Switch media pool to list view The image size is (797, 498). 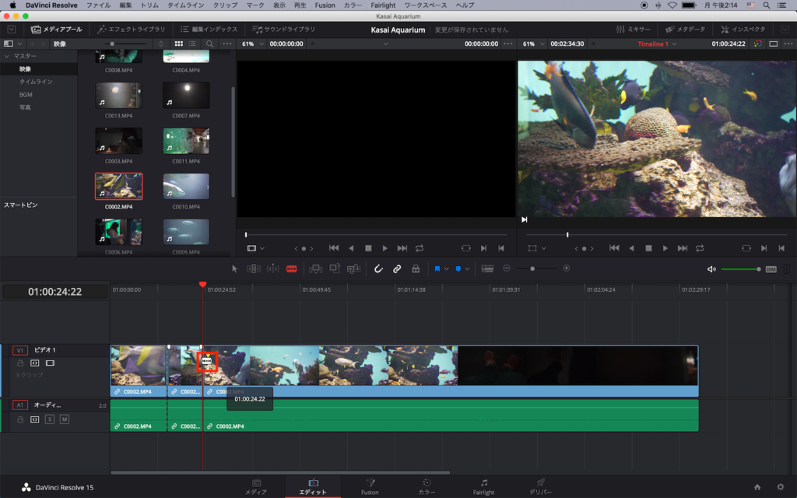[194, 44]
